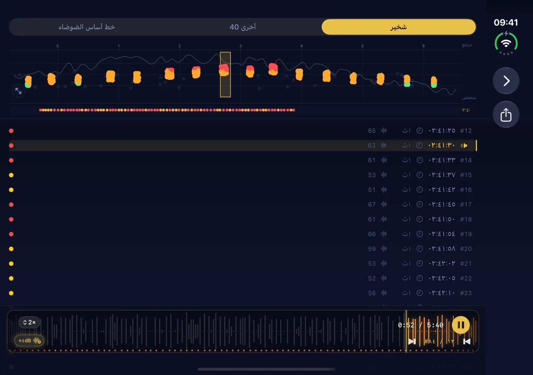Tap the yellow dot marker for row #22
Image resolution: width=533 pixels, height=375 pixels.
coord(11,278)
